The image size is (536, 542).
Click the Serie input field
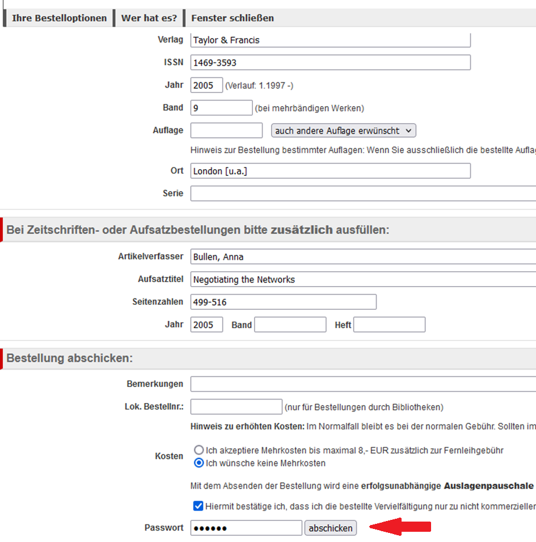coord(363,194)
